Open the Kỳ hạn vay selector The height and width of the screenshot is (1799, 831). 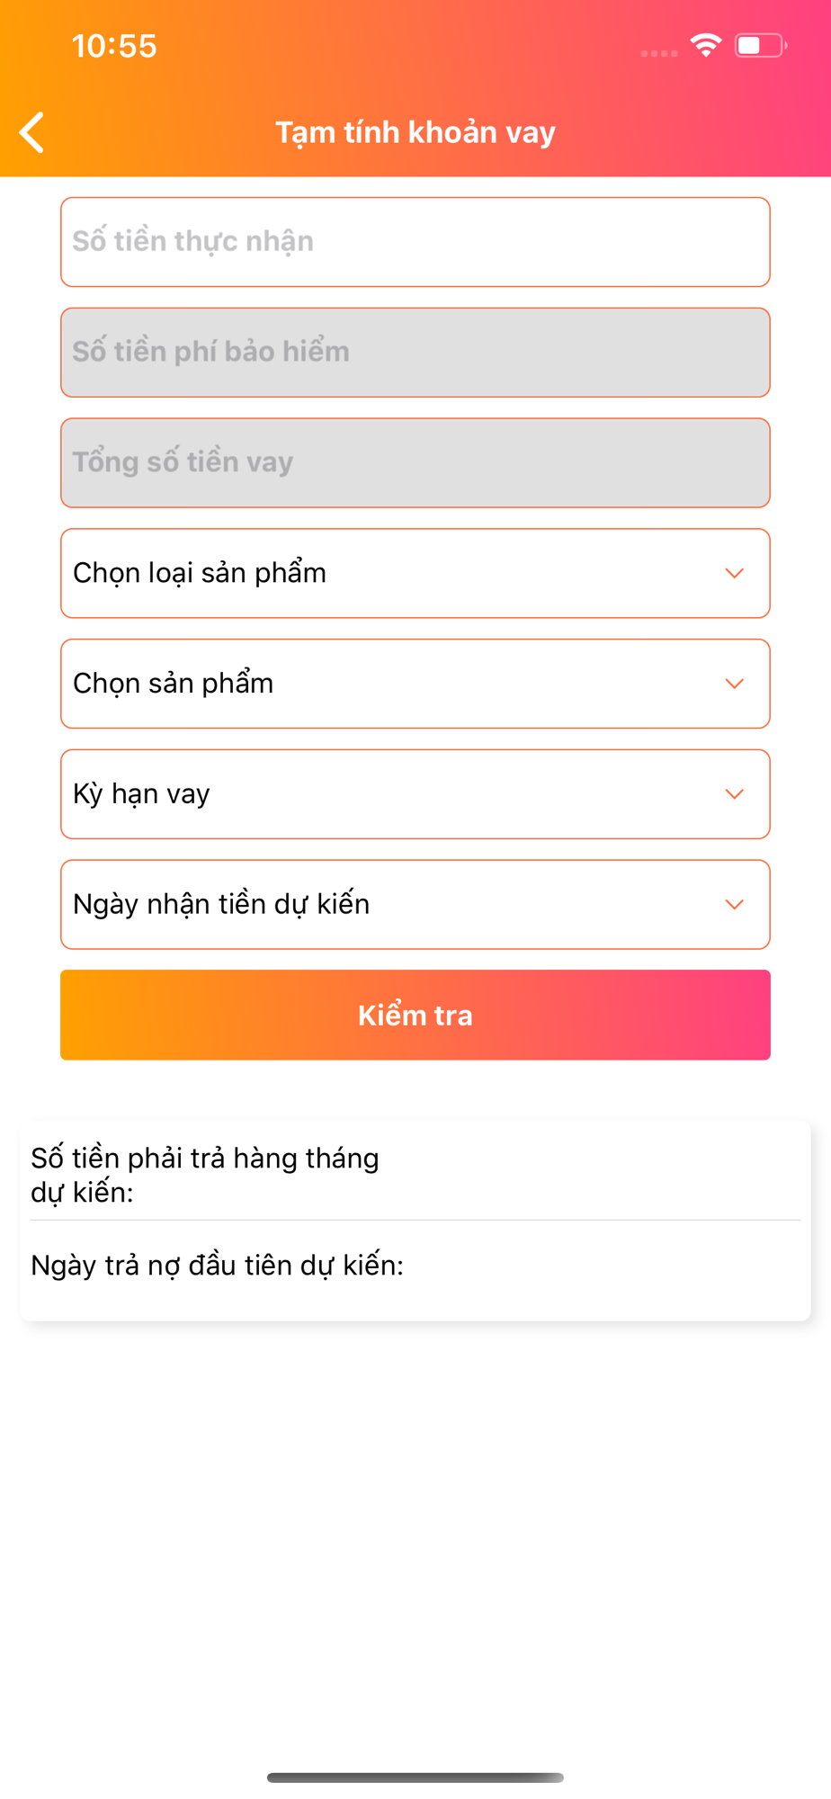click(x=415, y=794)
